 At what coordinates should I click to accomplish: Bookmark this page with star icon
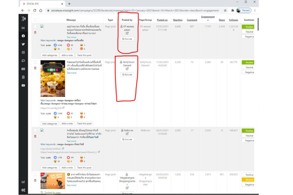pyautogui.click(x=225, y=11)
